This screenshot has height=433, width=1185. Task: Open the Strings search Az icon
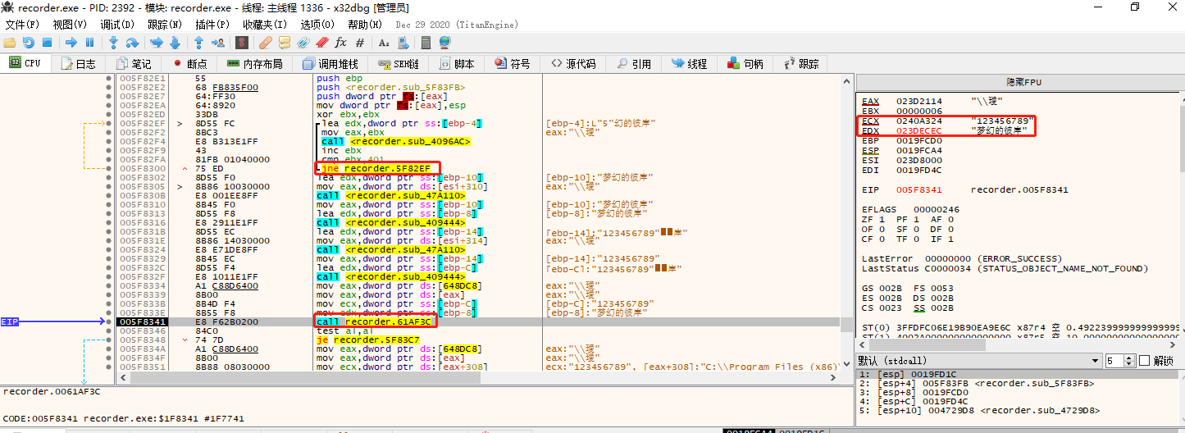383,42
